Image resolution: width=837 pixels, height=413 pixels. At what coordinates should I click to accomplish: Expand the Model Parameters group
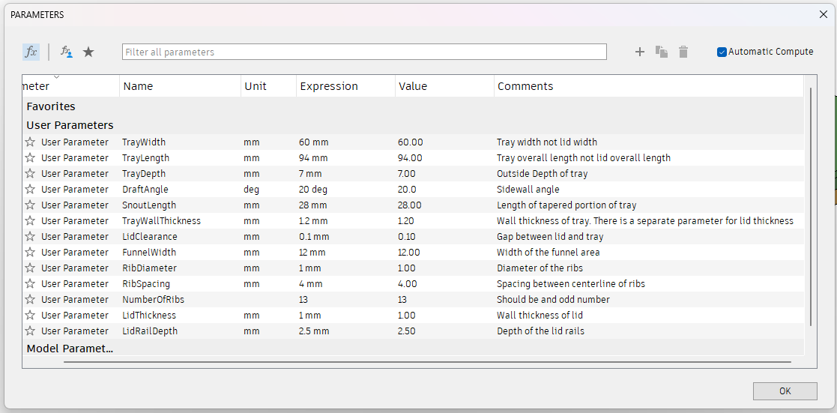click(70, 349)
